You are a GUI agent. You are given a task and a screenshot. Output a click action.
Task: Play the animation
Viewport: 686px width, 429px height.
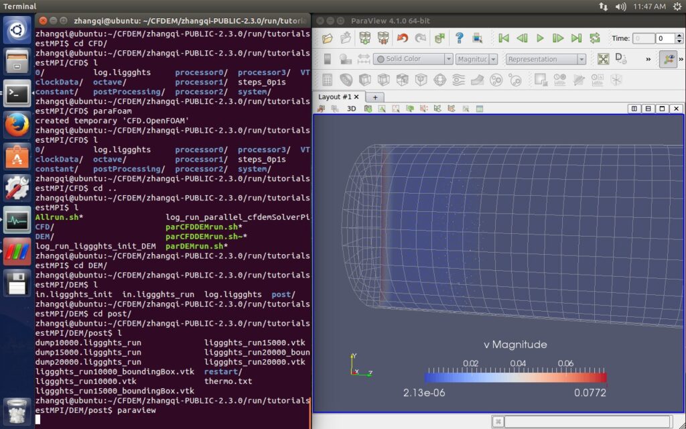pos(539,38)
